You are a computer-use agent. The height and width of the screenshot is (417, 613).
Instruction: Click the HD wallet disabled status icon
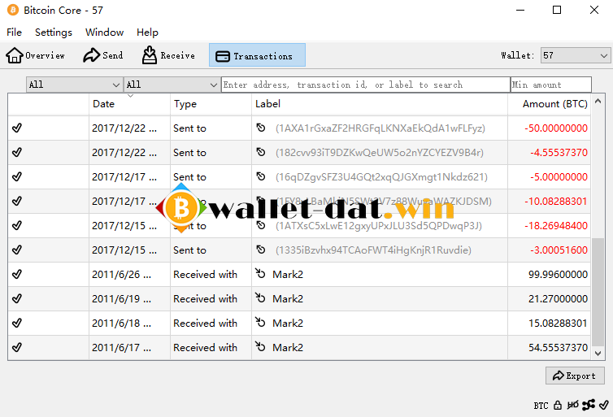coord(572,405)
